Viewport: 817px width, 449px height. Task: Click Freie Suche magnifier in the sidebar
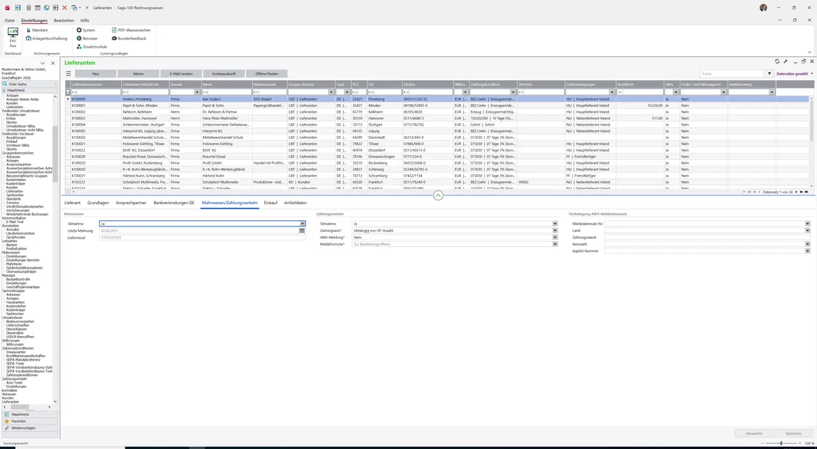5,84
